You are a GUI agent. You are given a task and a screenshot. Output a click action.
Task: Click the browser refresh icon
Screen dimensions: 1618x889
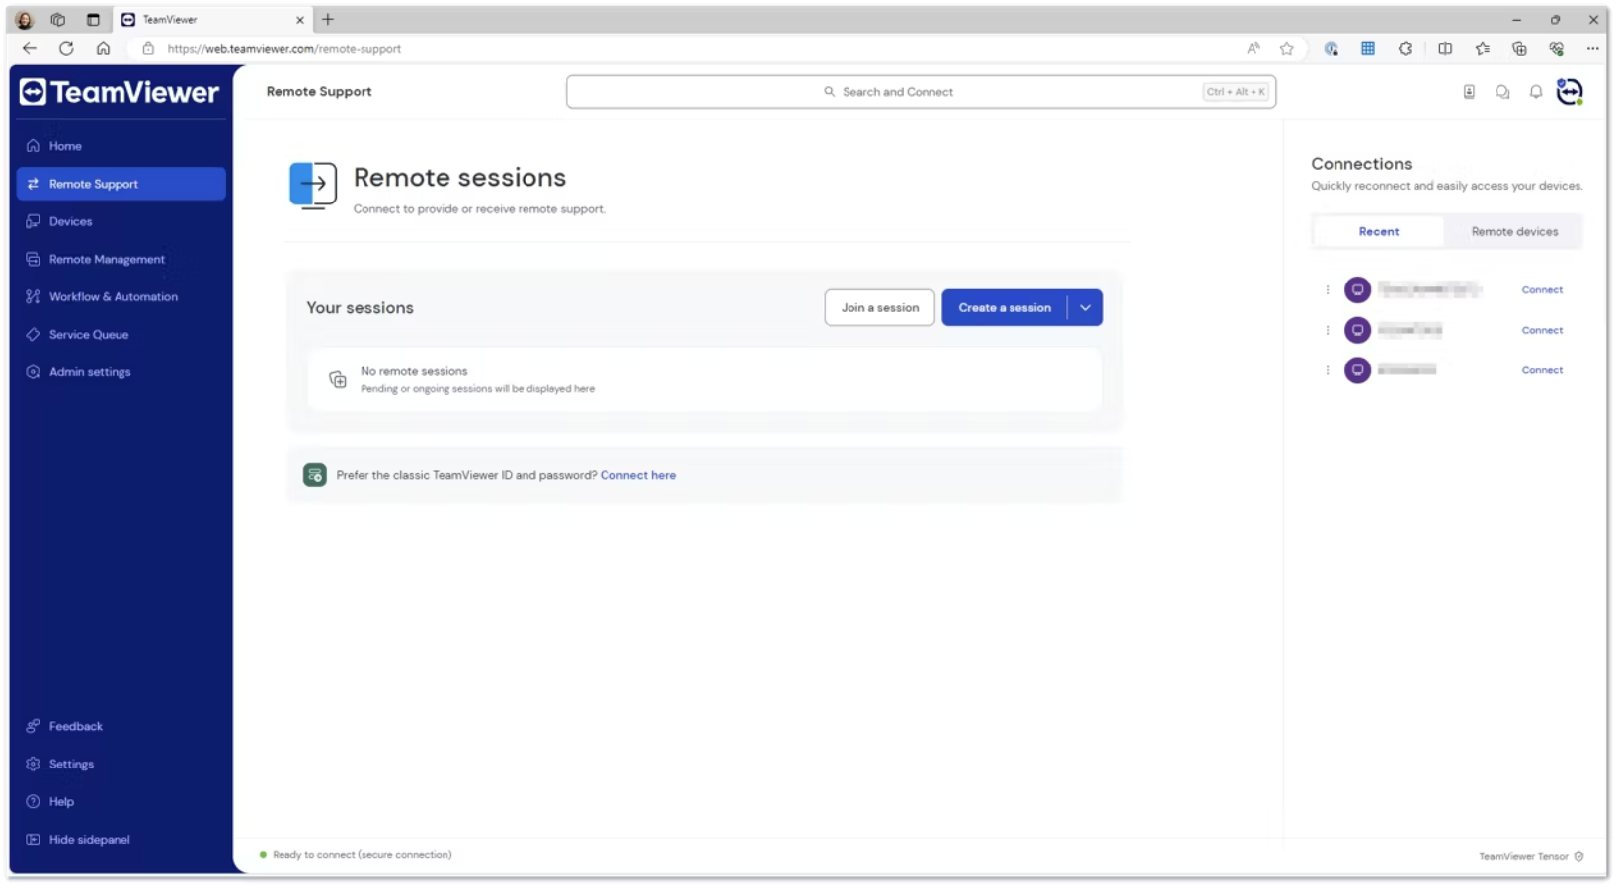(66, 48)
